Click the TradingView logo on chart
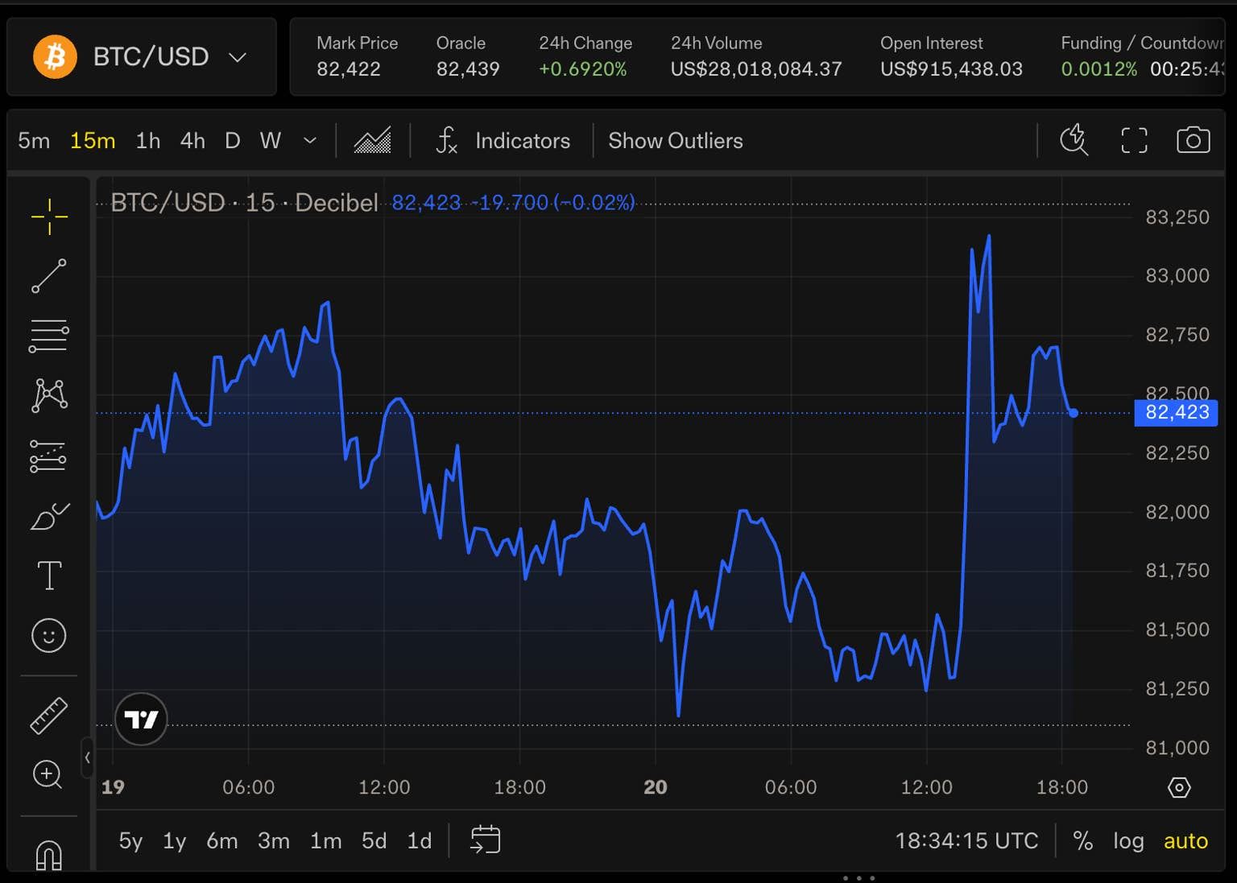The image size is (1237, 883). coord(142,719)
